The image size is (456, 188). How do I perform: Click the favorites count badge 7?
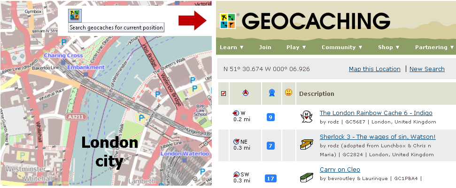pyautogui.click(x=271, y=146)
